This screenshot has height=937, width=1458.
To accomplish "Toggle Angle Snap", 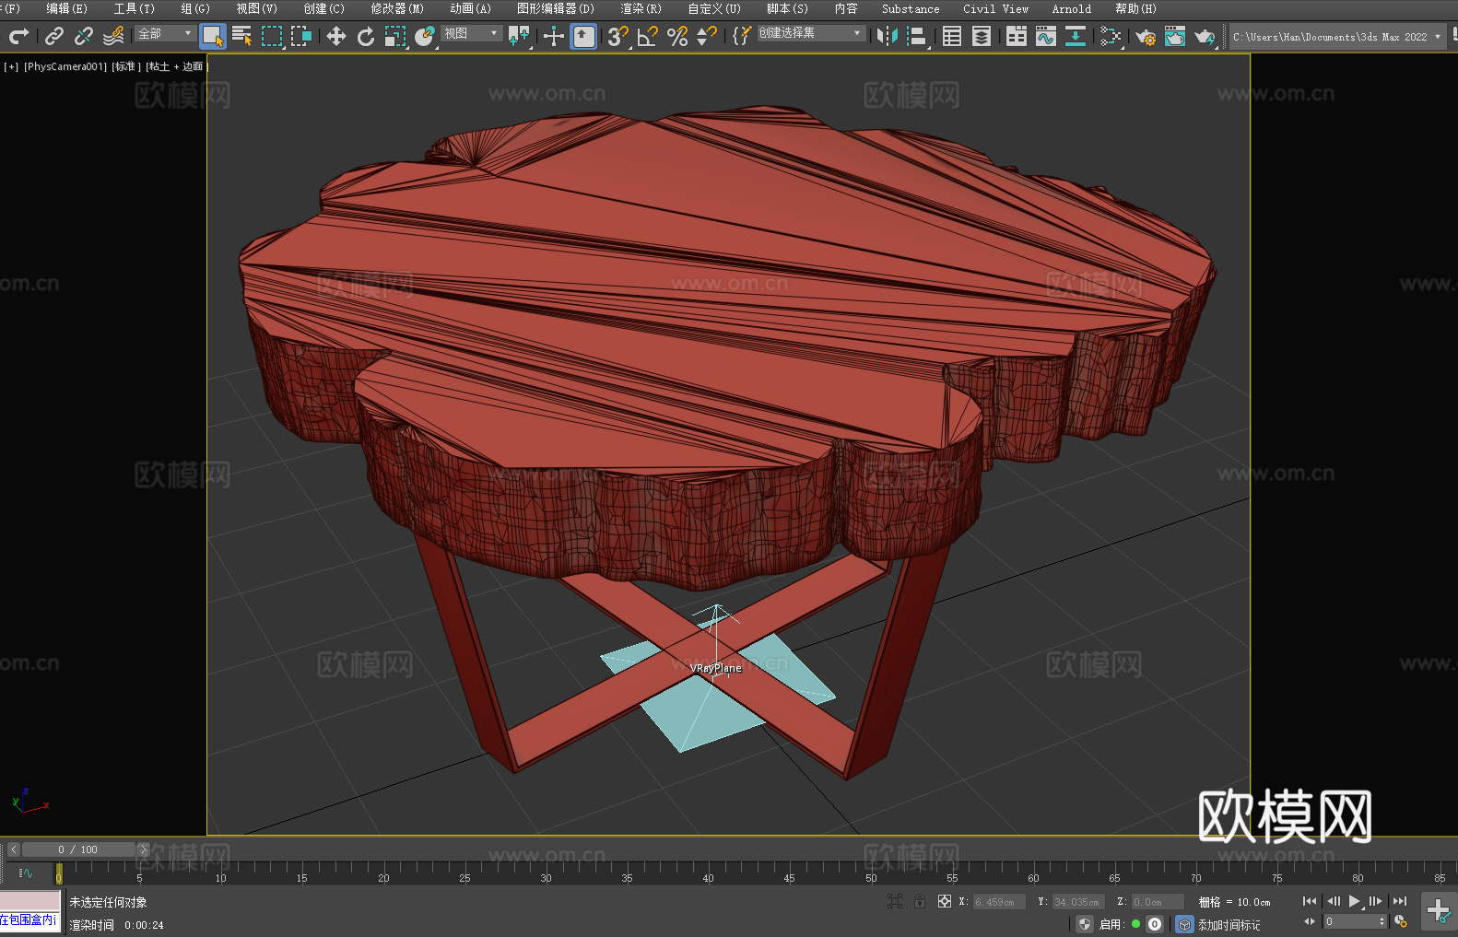I will [x=648, y=36].
